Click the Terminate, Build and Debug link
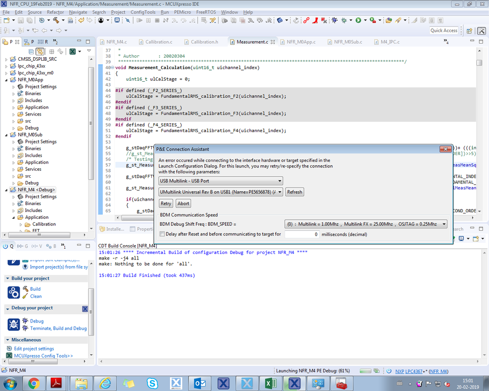489x391 pixels. pyautogui.click(x=58, y=328)
